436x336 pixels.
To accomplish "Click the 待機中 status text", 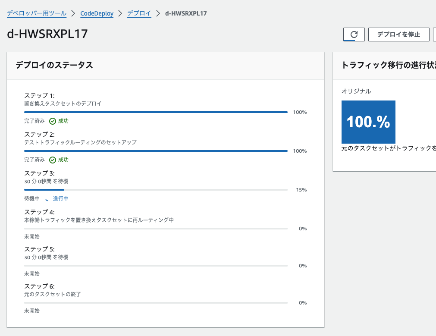I will (32, 198).
